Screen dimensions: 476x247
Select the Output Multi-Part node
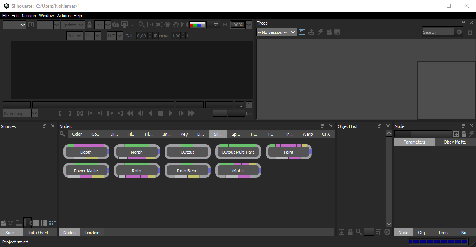[238, 152]
